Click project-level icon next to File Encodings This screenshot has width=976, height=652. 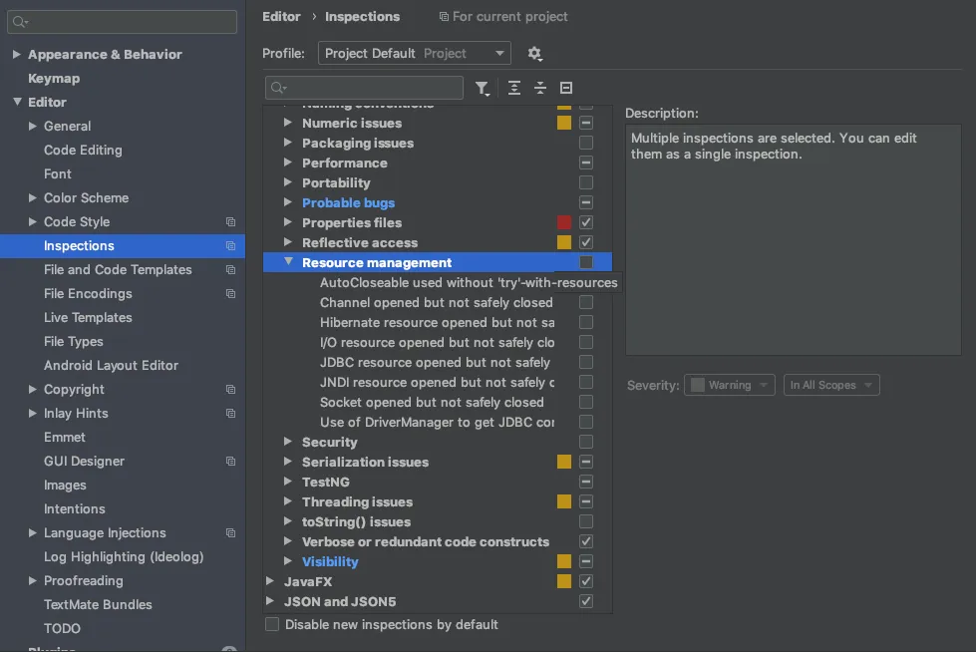click(231, 294)
